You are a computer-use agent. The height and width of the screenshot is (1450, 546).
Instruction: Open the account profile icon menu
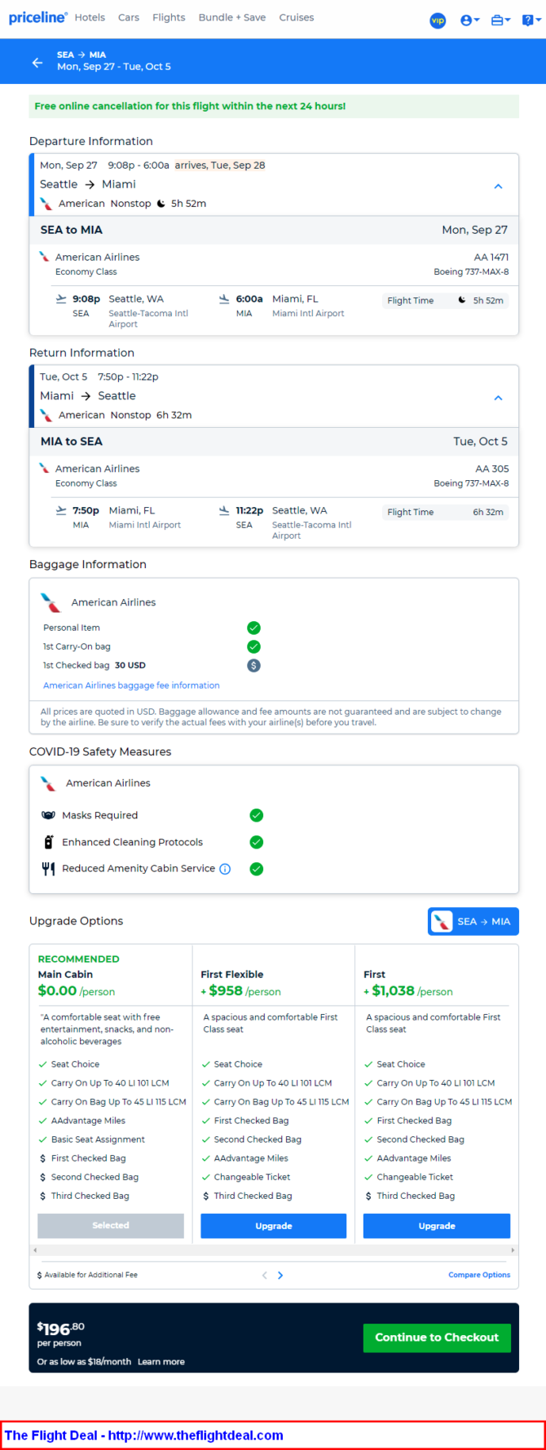(469, 20)
